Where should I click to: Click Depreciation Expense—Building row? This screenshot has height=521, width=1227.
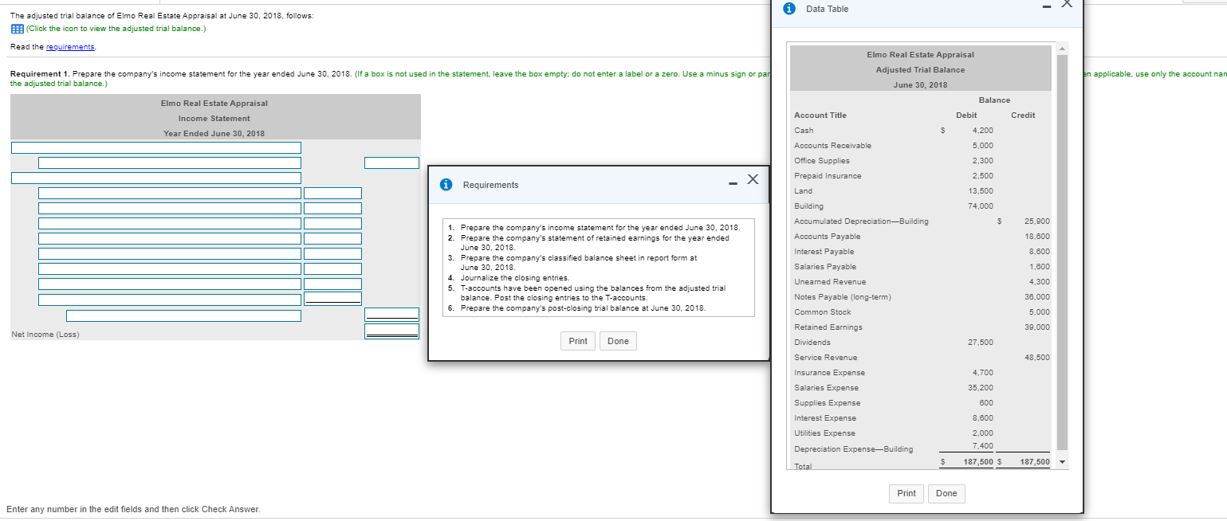point(921,449)
